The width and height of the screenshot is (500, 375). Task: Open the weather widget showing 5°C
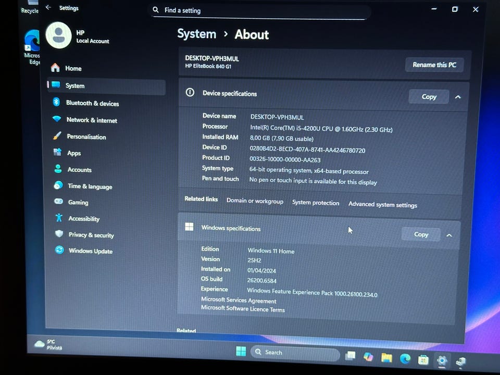pos(48,344)
